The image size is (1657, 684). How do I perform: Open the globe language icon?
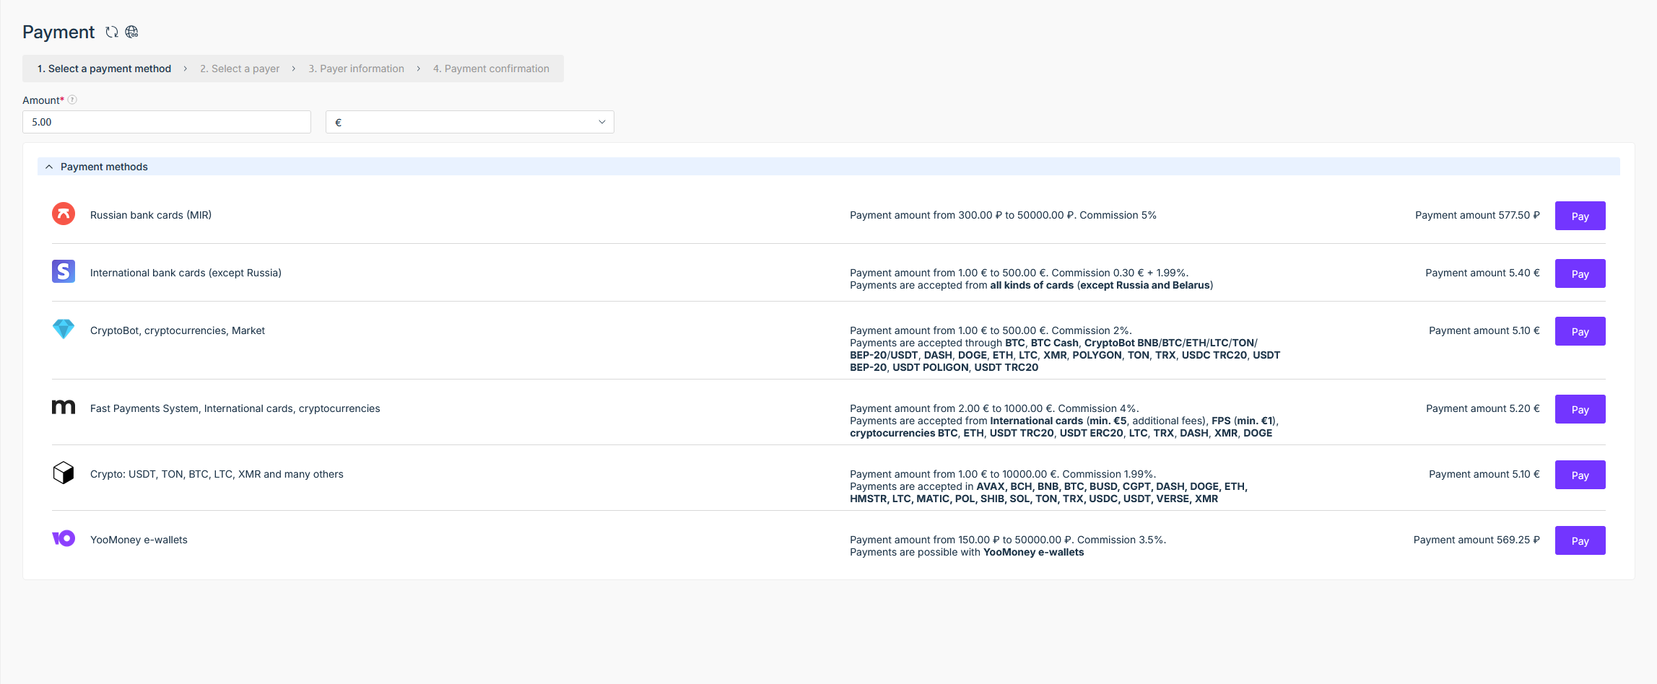(131, 32)
